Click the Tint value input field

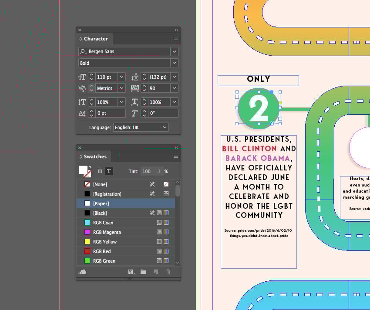[148, 171]
